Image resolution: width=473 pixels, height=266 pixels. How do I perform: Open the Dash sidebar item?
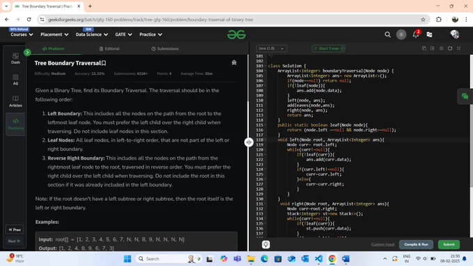(x=15, y=58)
